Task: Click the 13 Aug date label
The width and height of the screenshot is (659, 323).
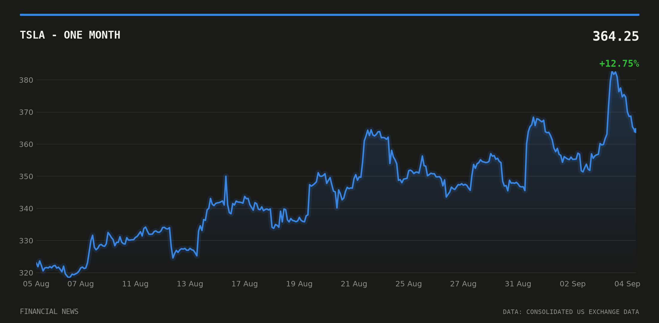Action: (x=190, y=284)
